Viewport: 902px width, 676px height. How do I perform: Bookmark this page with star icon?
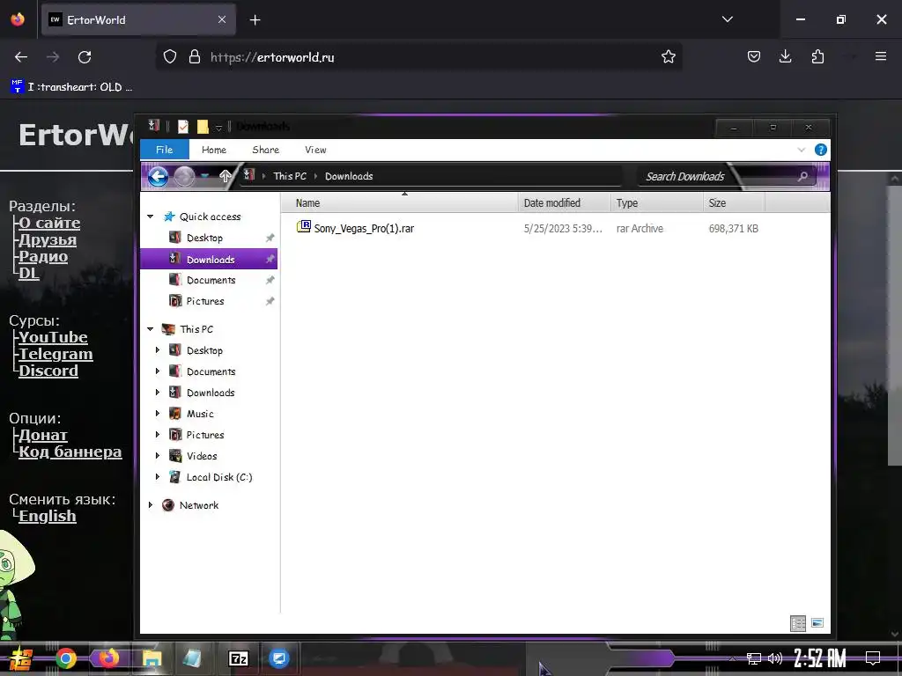point(668,56)
